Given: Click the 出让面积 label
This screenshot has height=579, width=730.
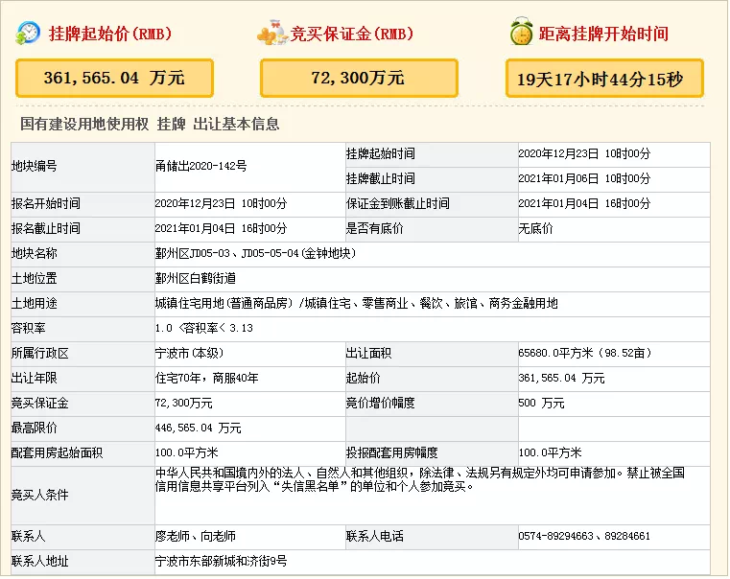Looking at the screenshot, I should click(368, 354).
